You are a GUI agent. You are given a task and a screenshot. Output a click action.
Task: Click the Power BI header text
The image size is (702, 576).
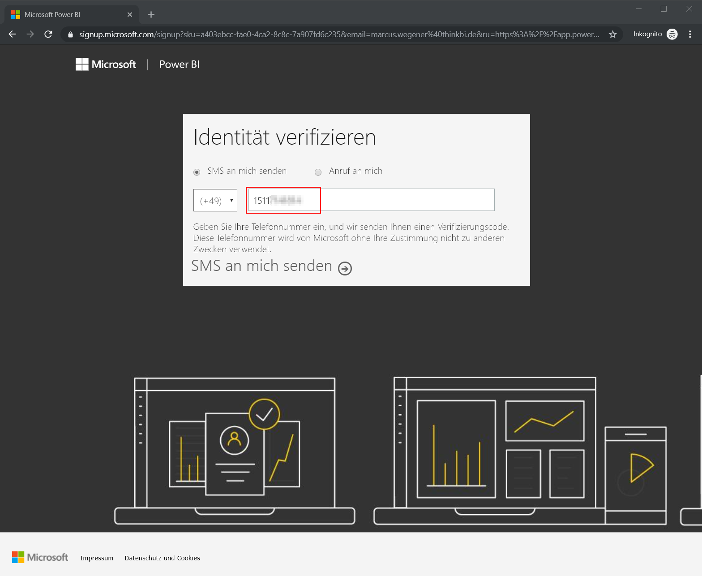(x=180, y=64)
